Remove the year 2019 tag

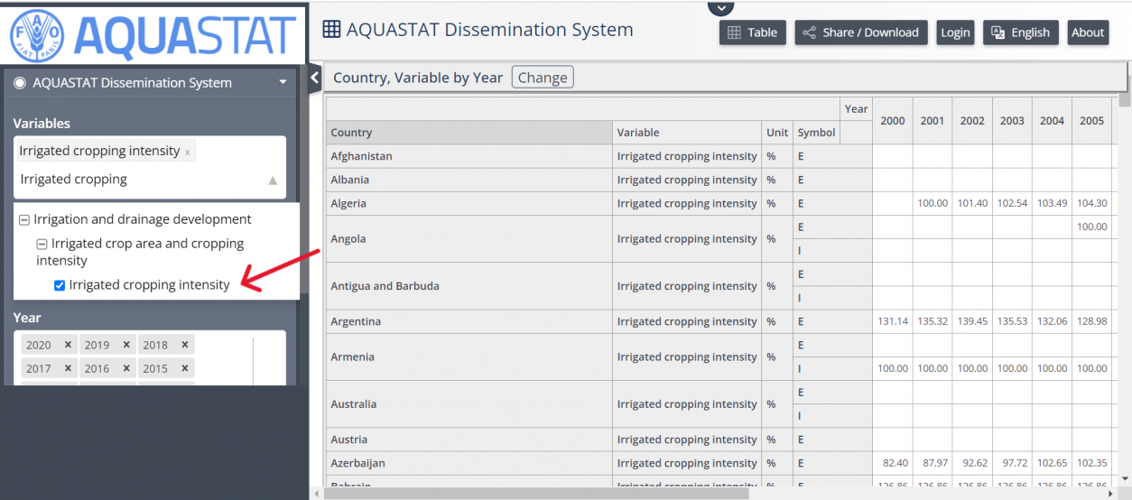[x=126, y=345]
